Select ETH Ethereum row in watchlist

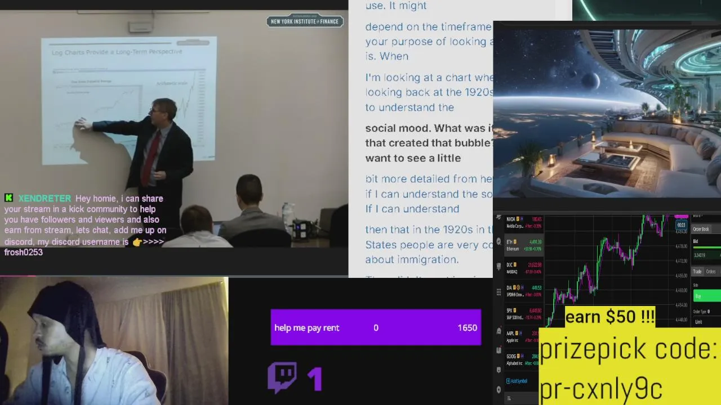tap(524, 245)
